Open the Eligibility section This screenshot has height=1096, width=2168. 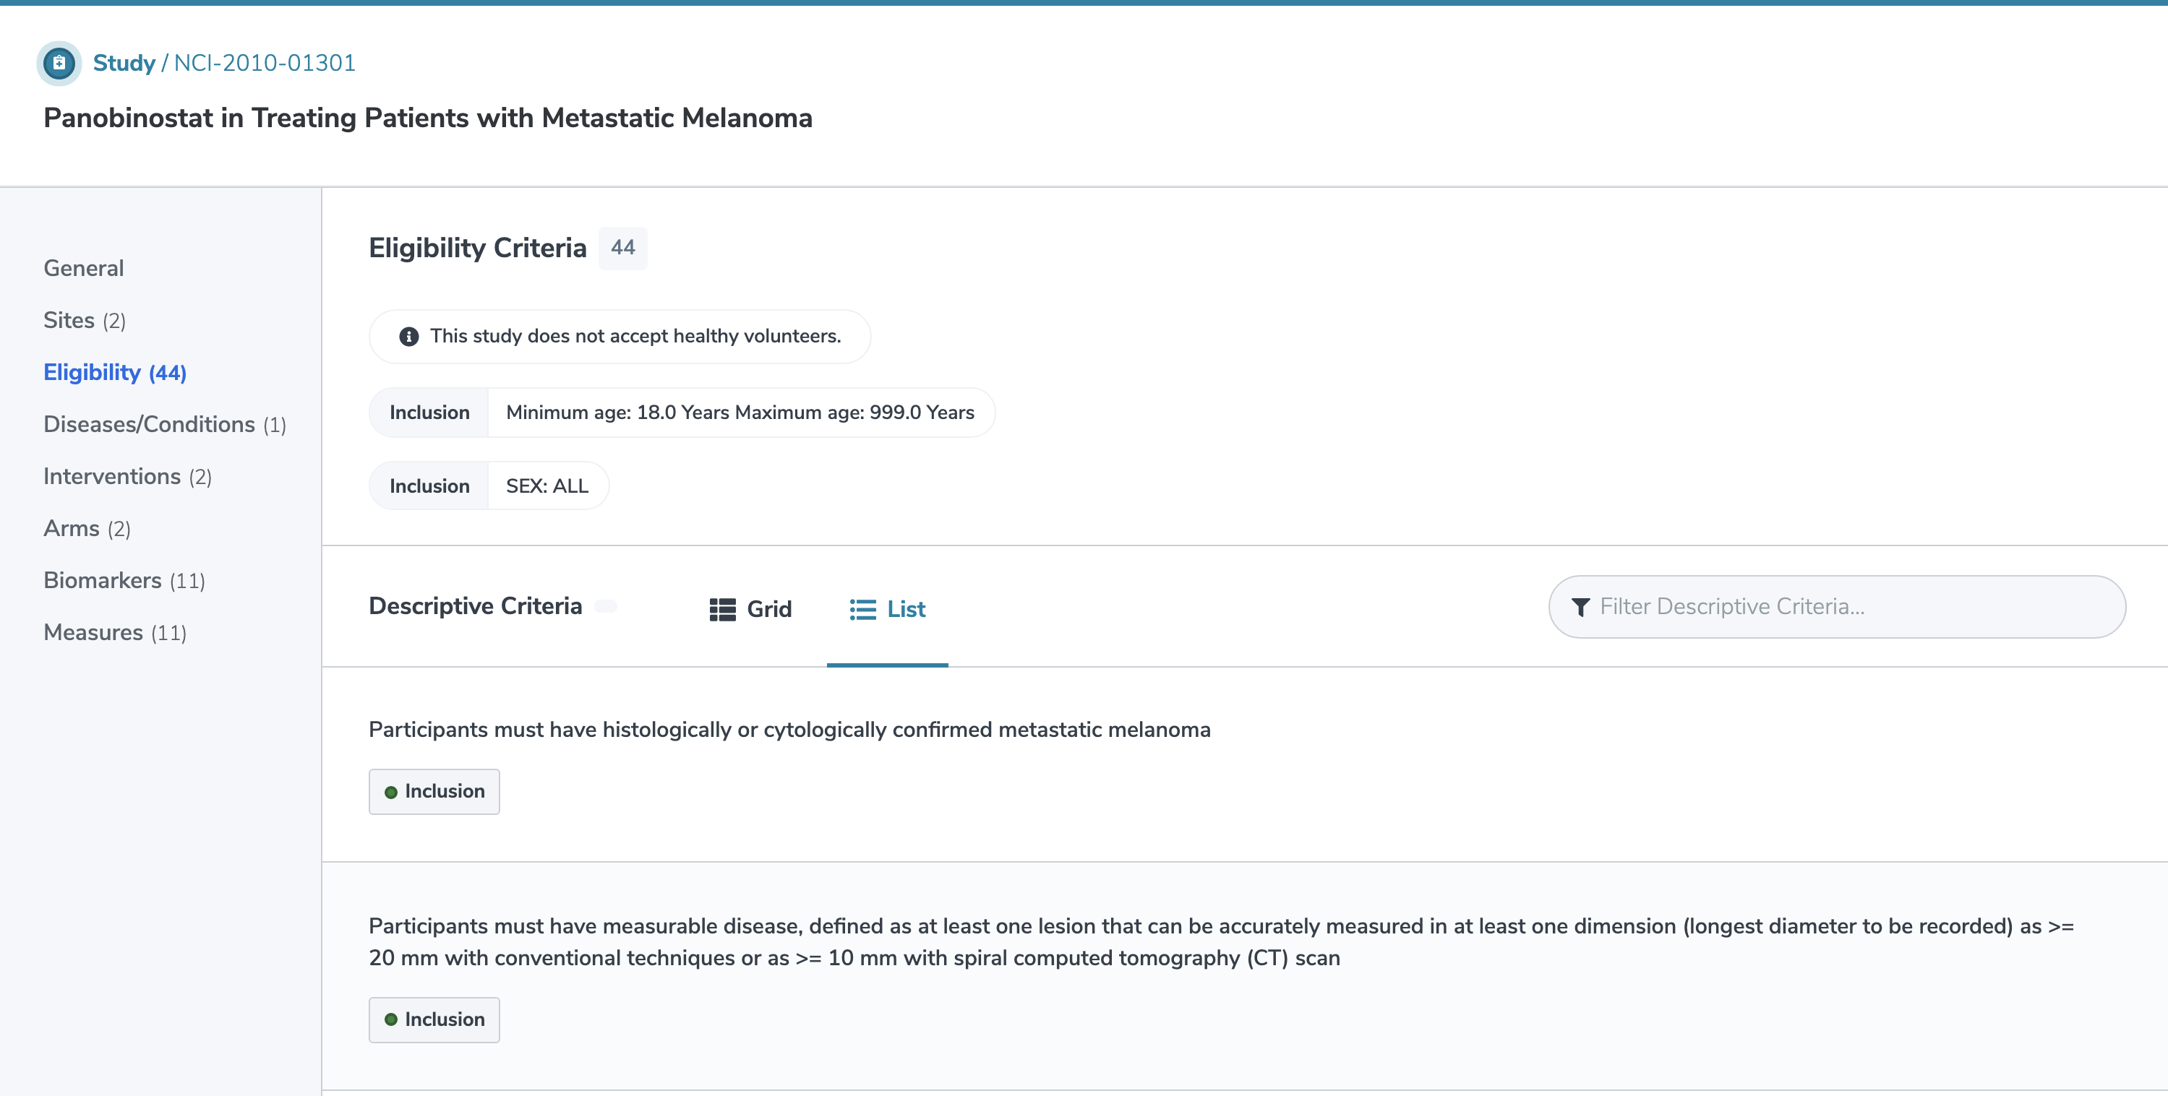point(116,372)
